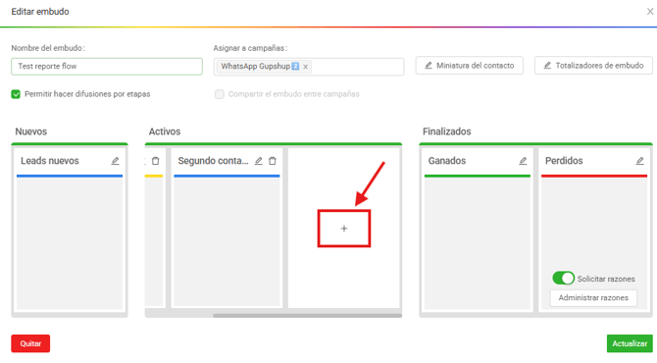Click the WhatsApp Gupshup tag text
Viewport: 657px width, 363px height.
tap(256, 67)
